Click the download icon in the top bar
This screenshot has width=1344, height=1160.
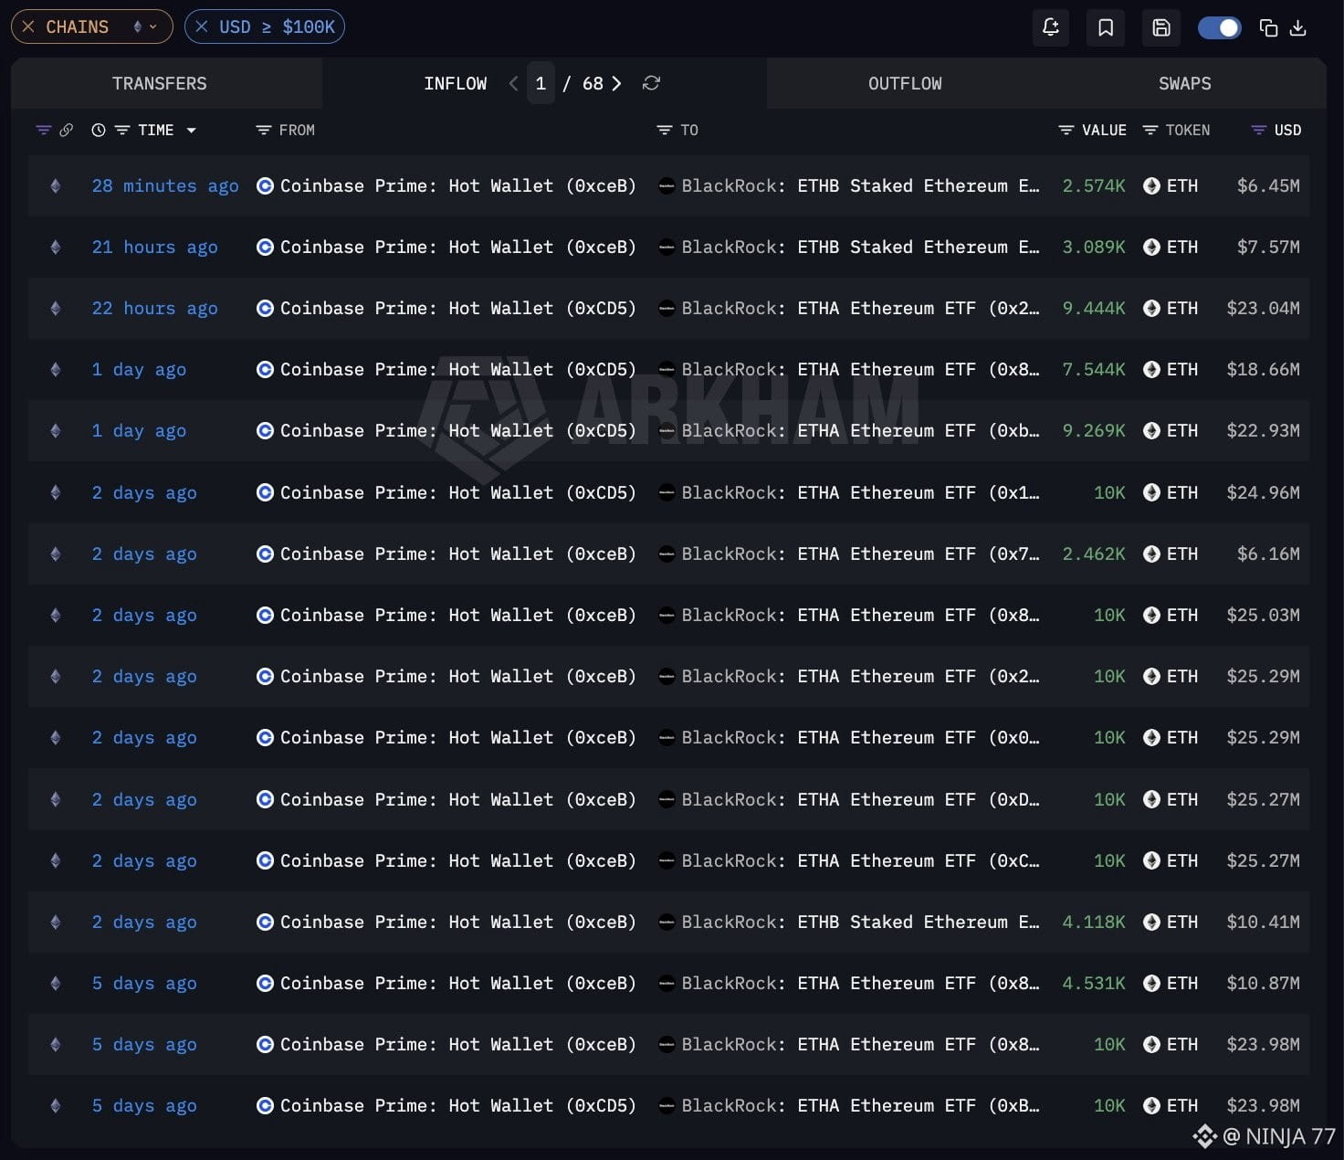(1297, 27)
